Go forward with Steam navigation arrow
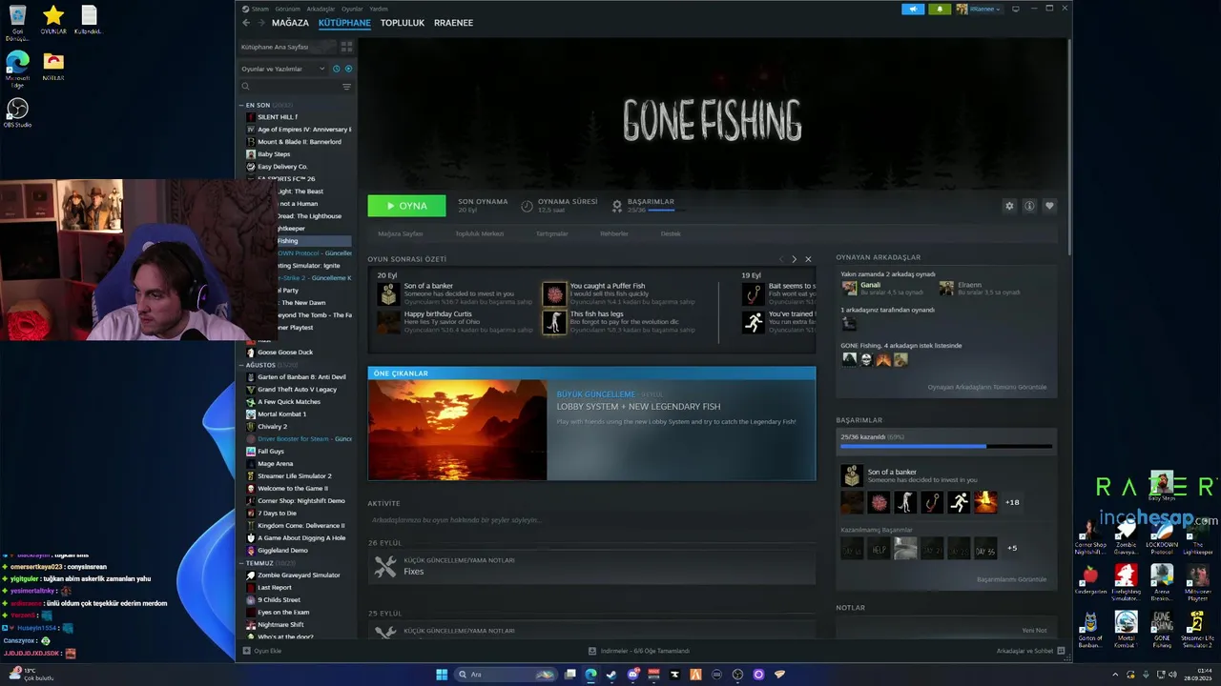The image size is (1221, 686). click(260, 23)
